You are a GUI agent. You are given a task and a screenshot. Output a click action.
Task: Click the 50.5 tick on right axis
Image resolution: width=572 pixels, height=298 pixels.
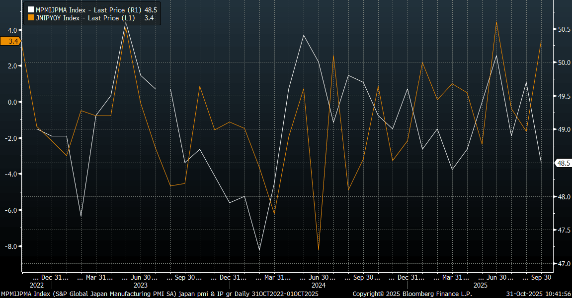click(x=564, y=29)
